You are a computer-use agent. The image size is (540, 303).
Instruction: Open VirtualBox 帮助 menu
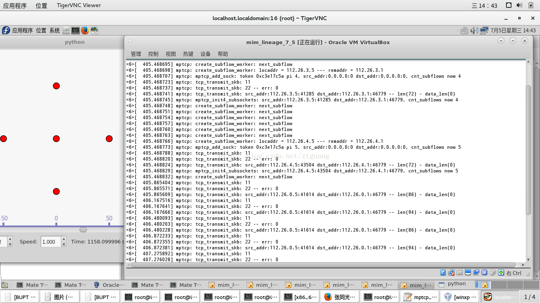click(223, 54)
